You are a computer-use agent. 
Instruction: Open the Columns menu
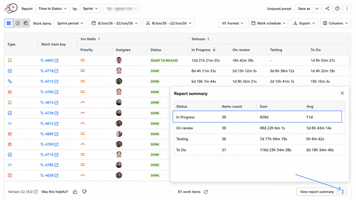click(x=336, y=23)
